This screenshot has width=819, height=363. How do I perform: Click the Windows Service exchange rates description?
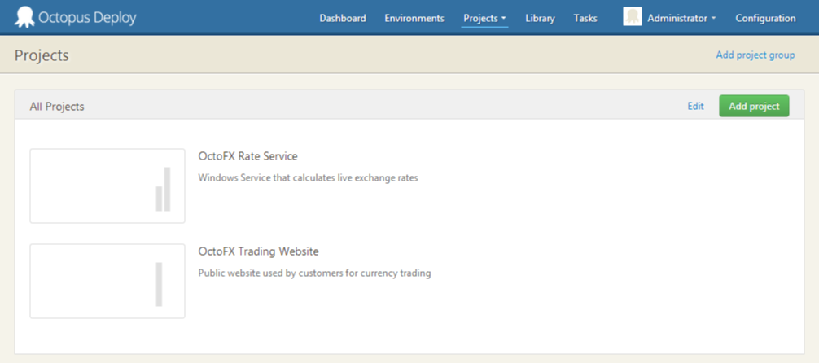[308, 177]
